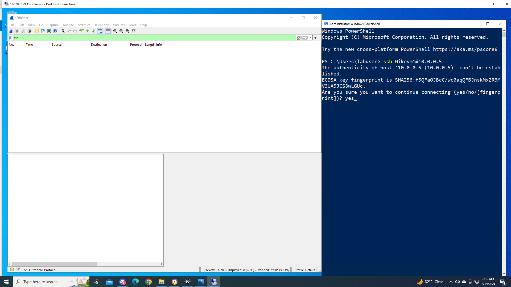Screen dimensions: 511x287
Task: Start capturing packets with shark fin icon
Action: tap(11, 31)
